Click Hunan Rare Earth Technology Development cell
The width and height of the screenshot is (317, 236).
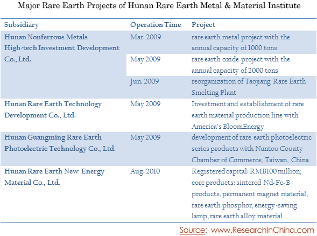(x=53, y=109)
